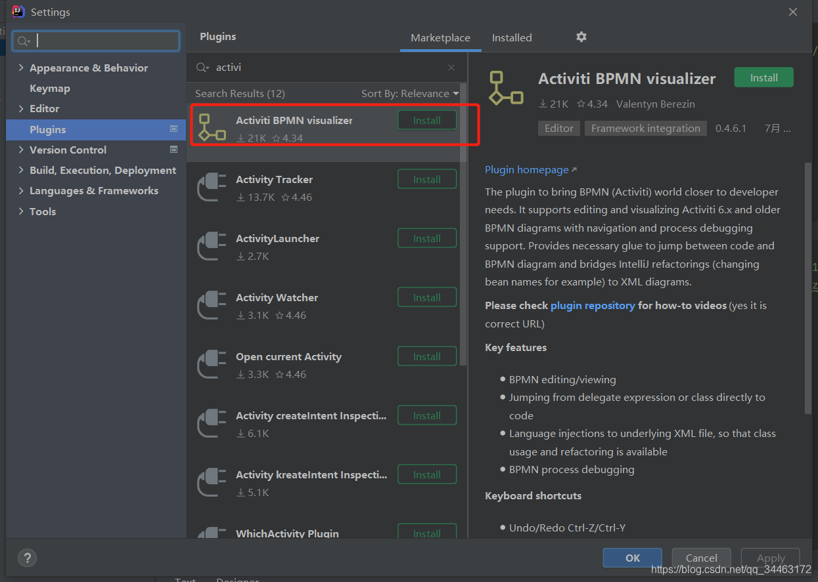Click the Search Results (12) label

[240, 94]
